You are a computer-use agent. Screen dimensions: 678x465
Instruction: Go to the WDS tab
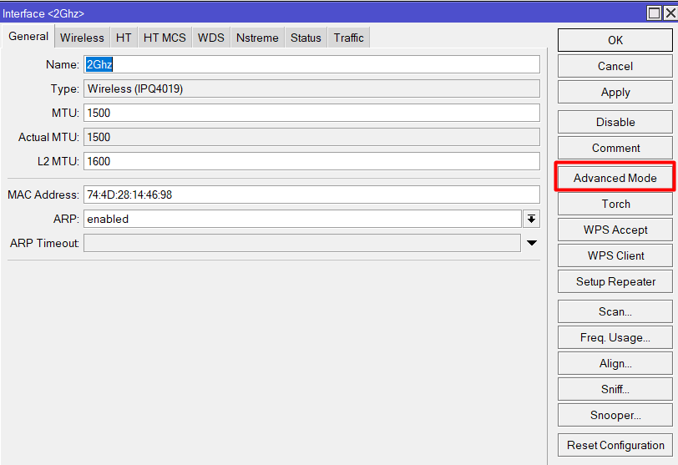coord(210,38)
